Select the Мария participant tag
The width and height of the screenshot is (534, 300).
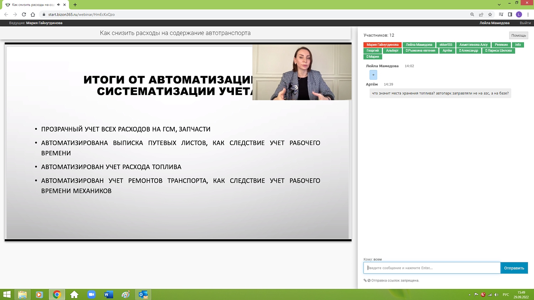point(373,57)
